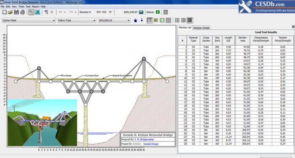Viewport: 295px width, 158px height.
Task: Go back one design iteration
Action: pyautogui.click(x=98, y=12)
